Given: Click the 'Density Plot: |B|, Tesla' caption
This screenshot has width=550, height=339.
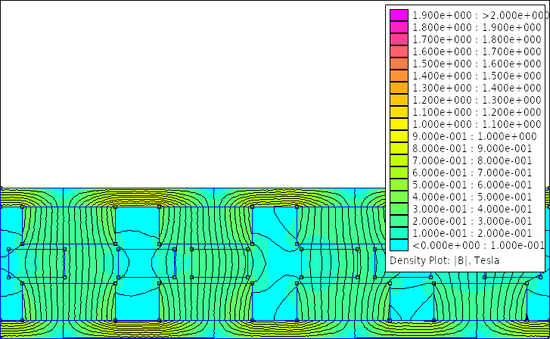Looking at the screenshot, I should 444,260.
